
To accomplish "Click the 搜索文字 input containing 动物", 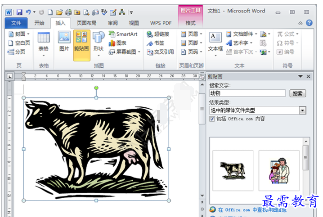I will (247, 93).
